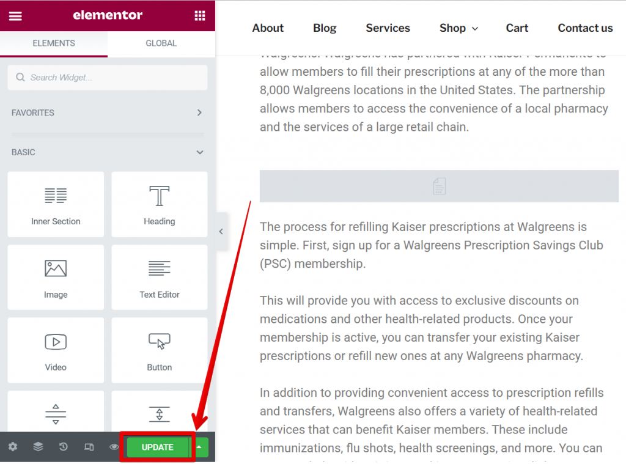Viewport: 626px width, 464px height.
Task: Open the Navigator layers icon
Action: pos(38,447)
